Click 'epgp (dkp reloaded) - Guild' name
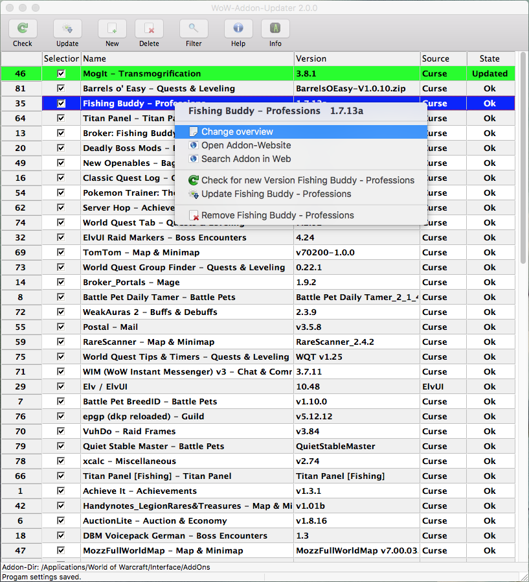Image resolution: width=529 pixels, height=582 pixels. click(144, 417)
